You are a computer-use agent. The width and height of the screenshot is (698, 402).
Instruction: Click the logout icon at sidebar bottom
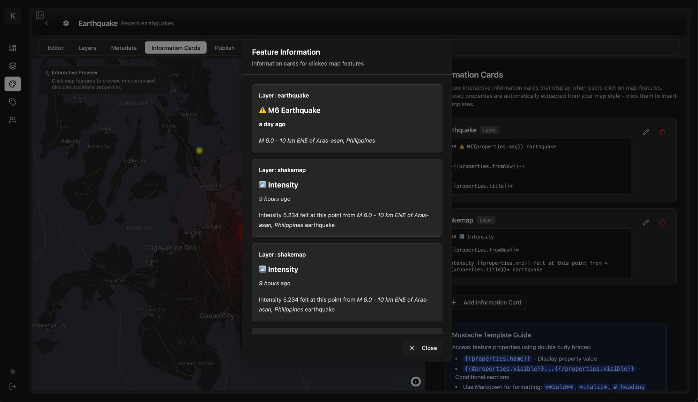[x=13, y=386]
